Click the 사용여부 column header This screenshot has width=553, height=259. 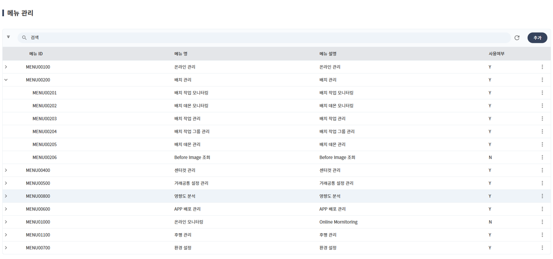(x=496, y=54)
